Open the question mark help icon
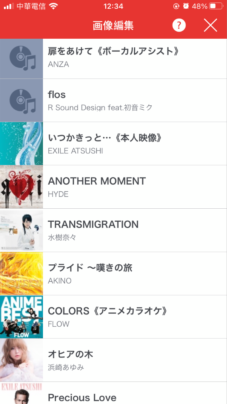Image resolution: width=227 pixels, height=404 pixels. 179,26
